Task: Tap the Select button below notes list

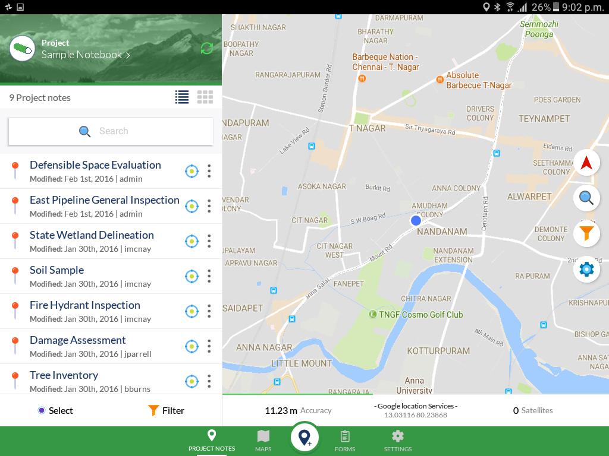Action: pyautogui.click(x=55, y=410)
